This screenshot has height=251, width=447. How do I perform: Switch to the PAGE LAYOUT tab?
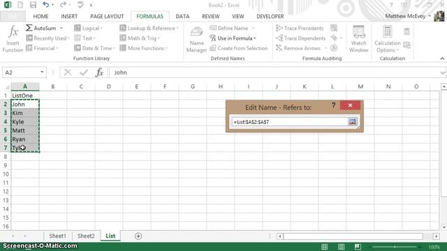click(x=107, y=17)
